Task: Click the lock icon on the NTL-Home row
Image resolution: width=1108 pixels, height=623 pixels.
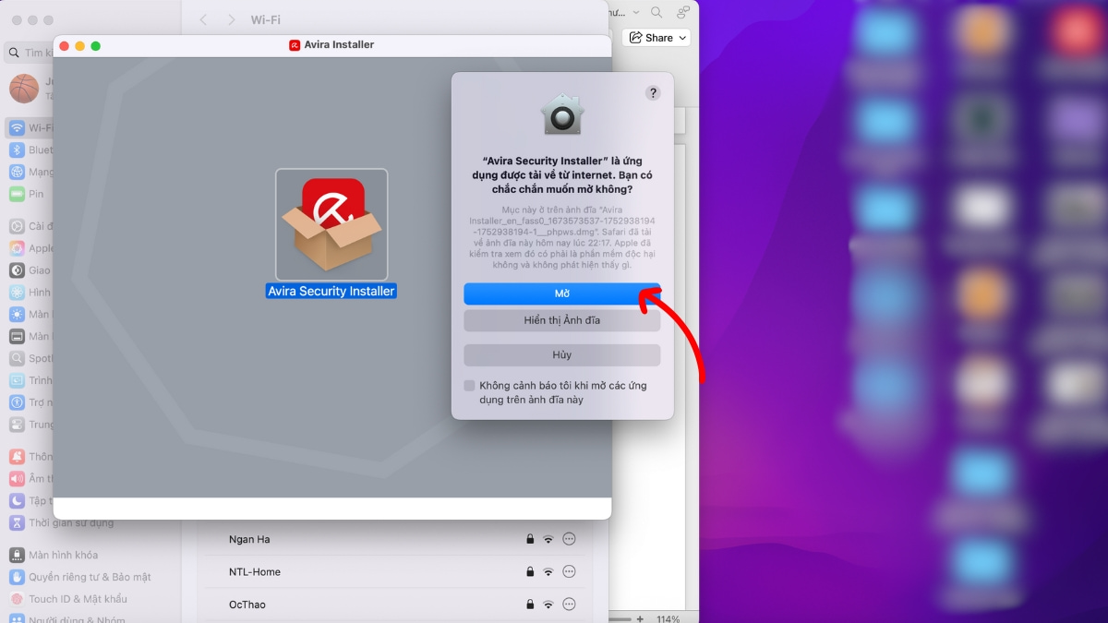Action: coord(530,572)
